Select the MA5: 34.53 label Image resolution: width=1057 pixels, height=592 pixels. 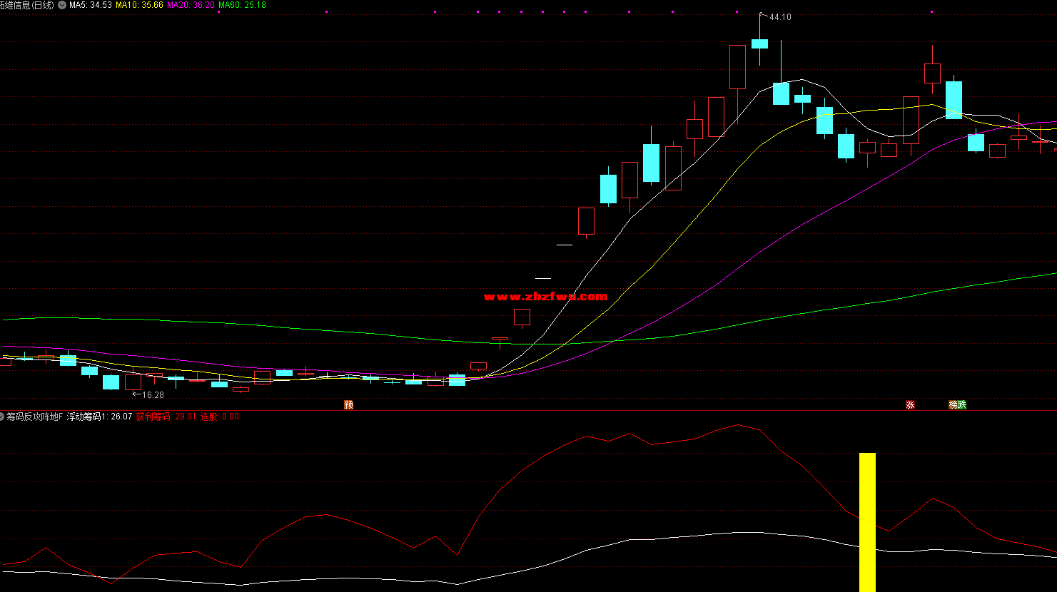tap(91, 5)
